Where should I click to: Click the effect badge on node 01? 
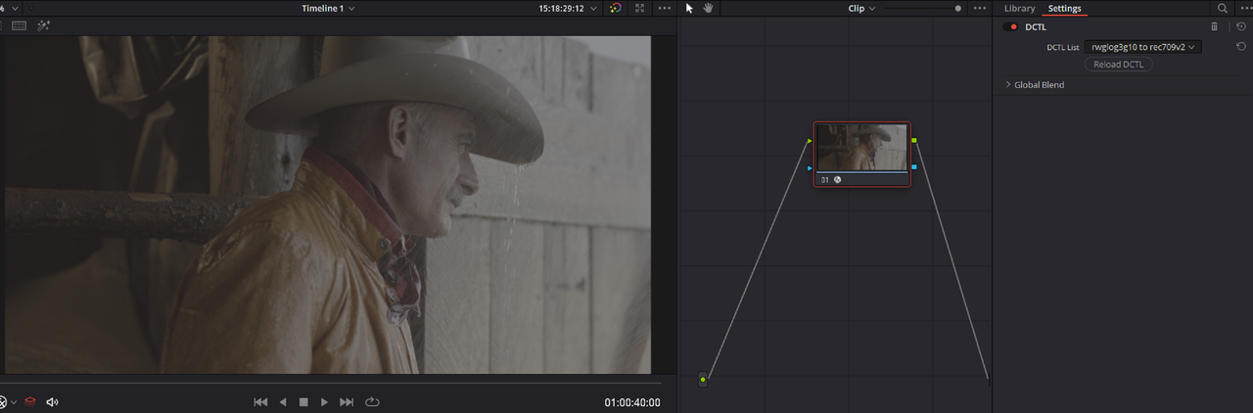[x=838, y=180]
